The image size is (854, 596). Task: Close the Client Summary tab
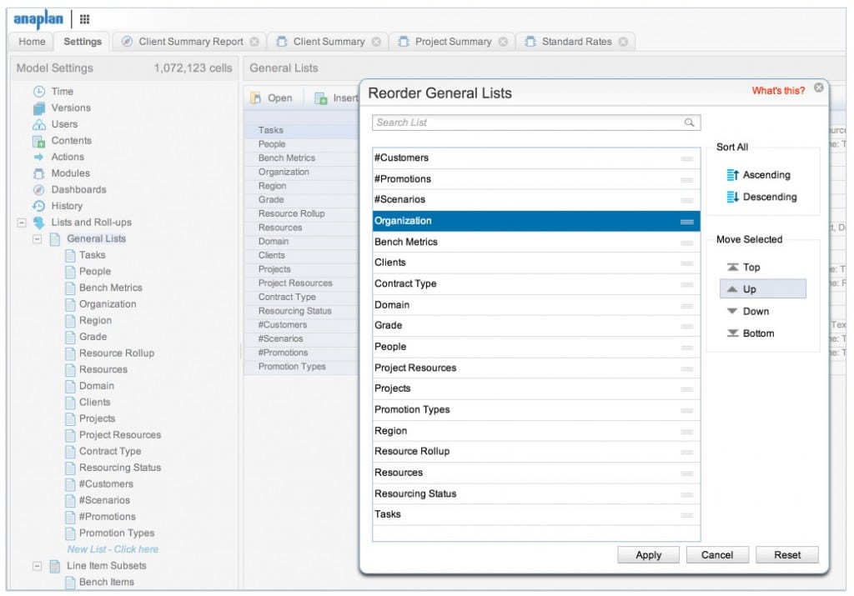coord(376,42)
